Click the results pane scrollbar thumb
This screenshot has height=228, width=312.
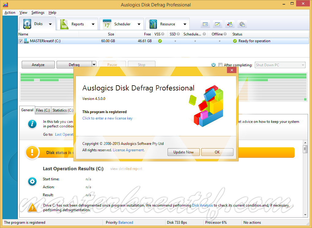(305, 149)
